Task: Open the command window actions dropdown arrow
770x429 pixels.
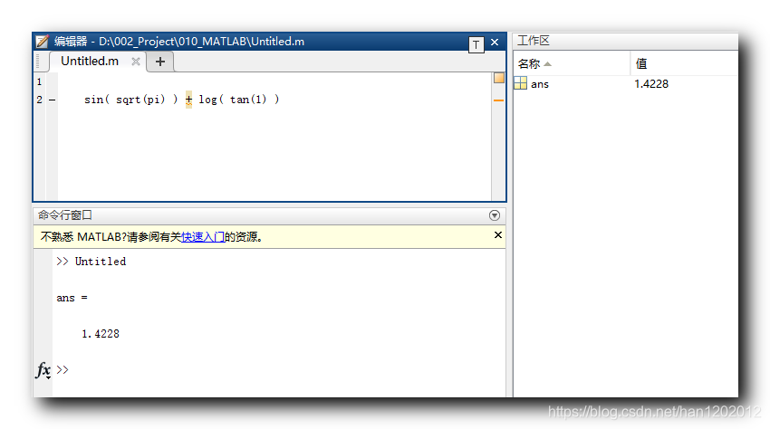Action: tap(495, 215)
